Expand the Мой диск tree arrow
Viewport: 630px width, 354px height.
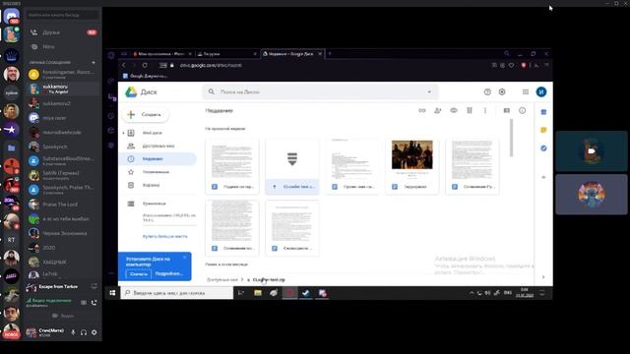[x=123, y=133]
